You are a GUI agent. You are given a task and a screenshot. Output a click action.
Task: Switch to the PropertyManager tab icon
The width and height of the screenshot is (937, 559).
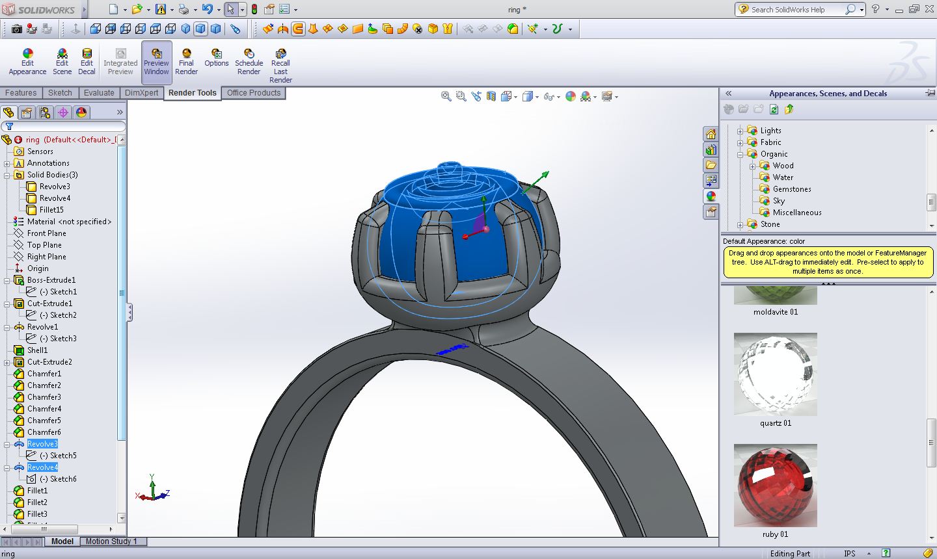coord(27,112)
